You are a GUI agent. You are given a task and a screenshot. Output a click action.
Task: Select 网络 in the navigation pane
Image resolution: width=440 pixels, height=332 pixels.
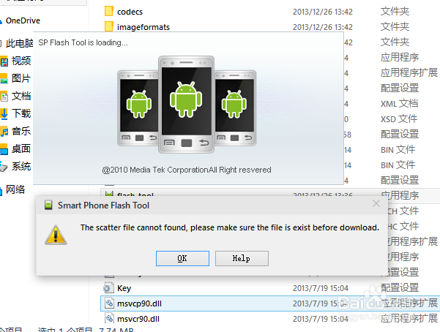[x=15, y=189]
